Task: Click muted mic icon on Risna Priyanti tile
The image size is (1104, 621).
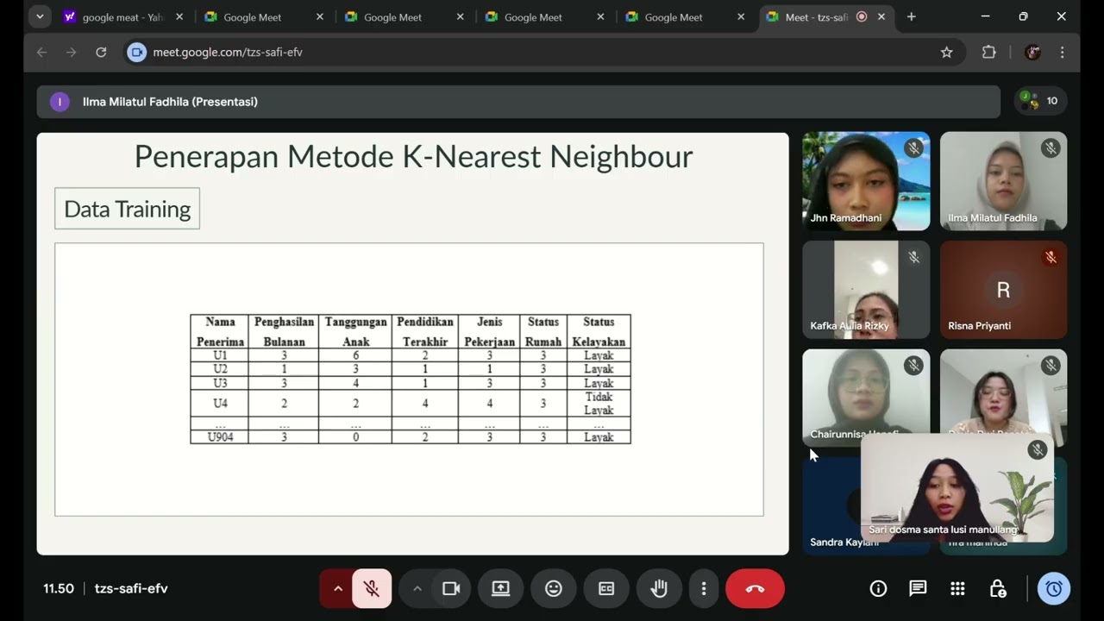Action: click(1051, 257)
